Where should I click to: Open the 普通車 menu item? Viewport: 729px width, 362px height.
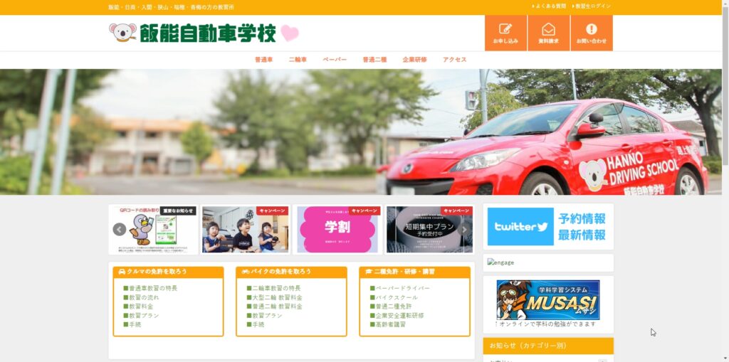[263, 60]
